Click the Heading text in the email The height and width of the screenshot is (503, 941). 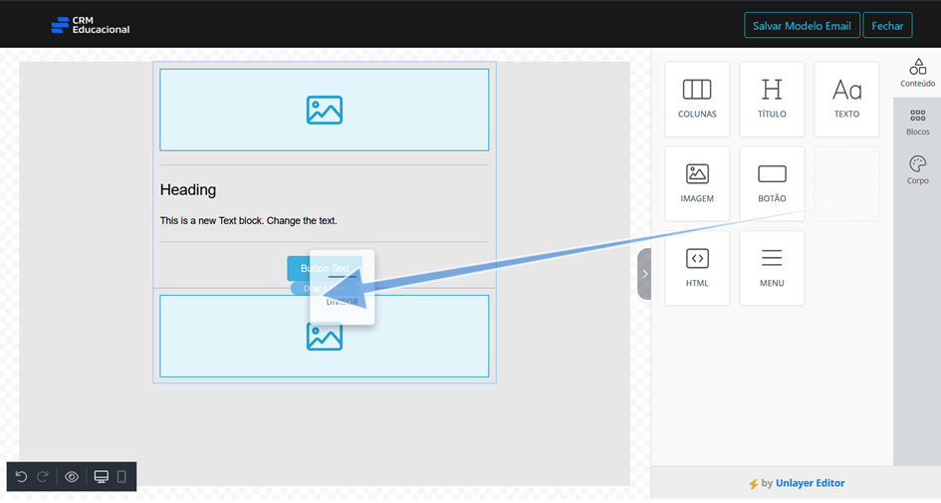point(188,189)
